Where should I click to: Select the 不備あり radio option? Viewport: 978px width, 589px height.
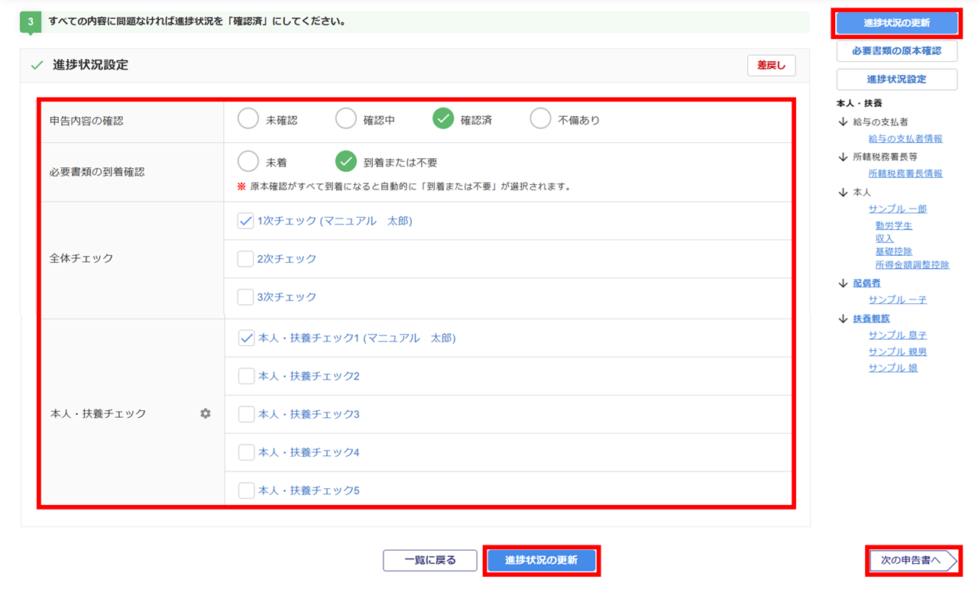tap(540, 119)
